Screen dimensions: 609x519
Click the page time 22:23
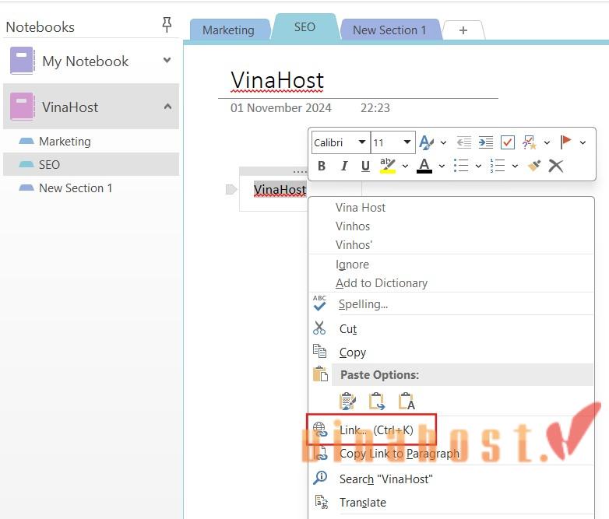tap(375, 107)
